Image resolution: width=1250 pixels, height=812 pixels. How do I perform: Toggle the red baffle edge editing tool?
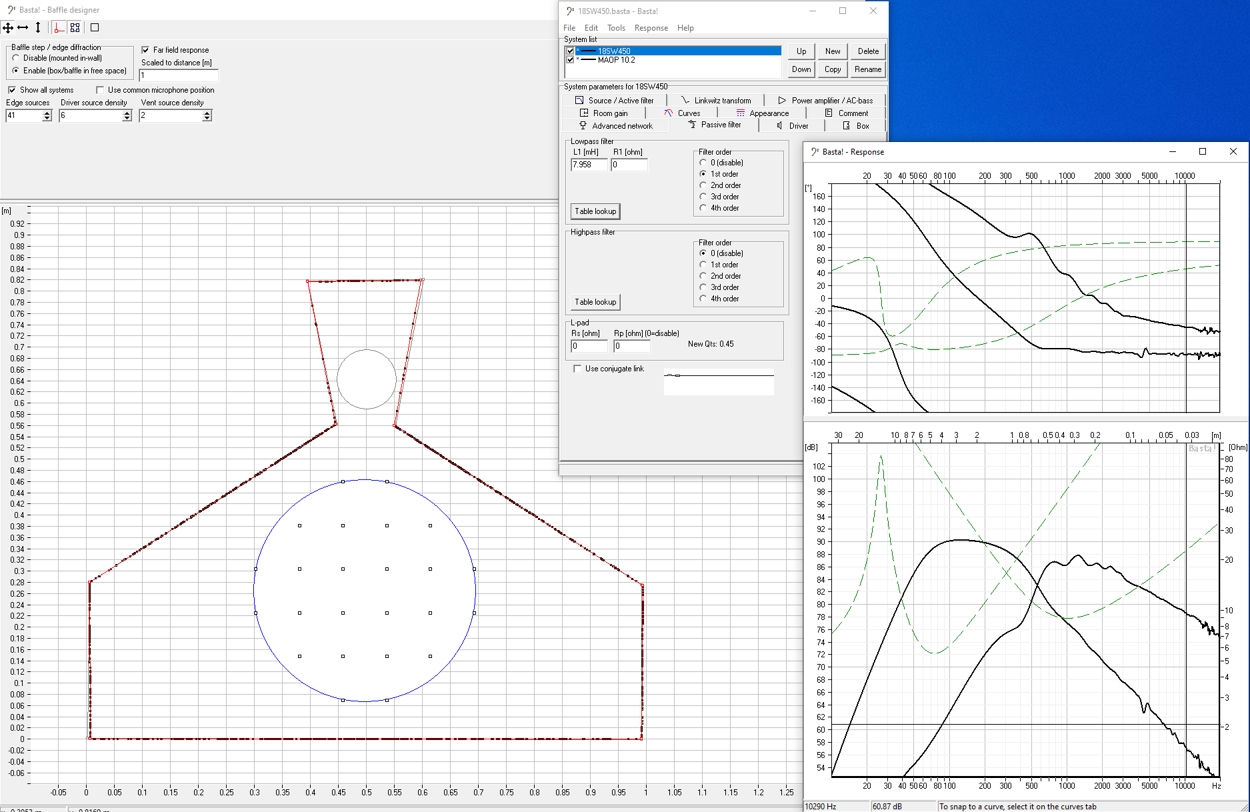pos(59,27)
